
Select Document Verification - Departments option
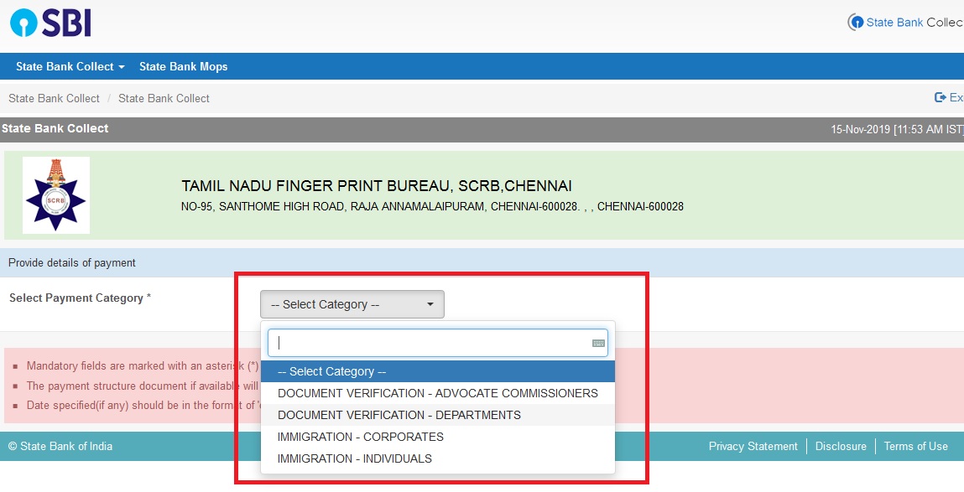pyautogui.click(x=399, y=415)
